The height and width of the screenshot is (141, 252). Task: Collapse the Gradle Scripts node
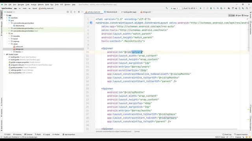click(x=4, y=54)
